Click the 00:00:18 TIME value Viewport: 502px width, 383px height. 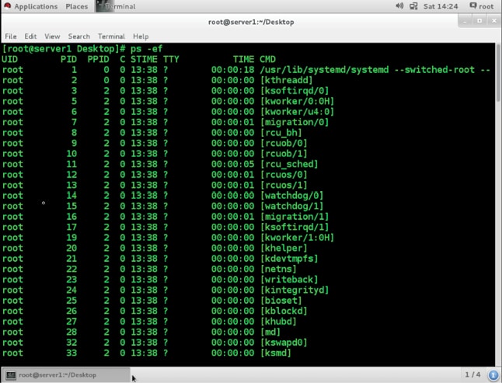point(233,70)
